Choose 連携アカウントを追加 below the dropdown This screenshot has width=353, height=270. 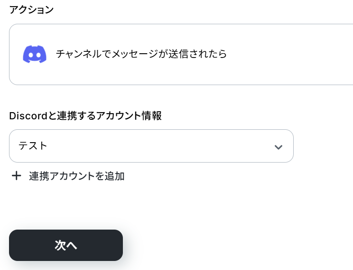76,176
